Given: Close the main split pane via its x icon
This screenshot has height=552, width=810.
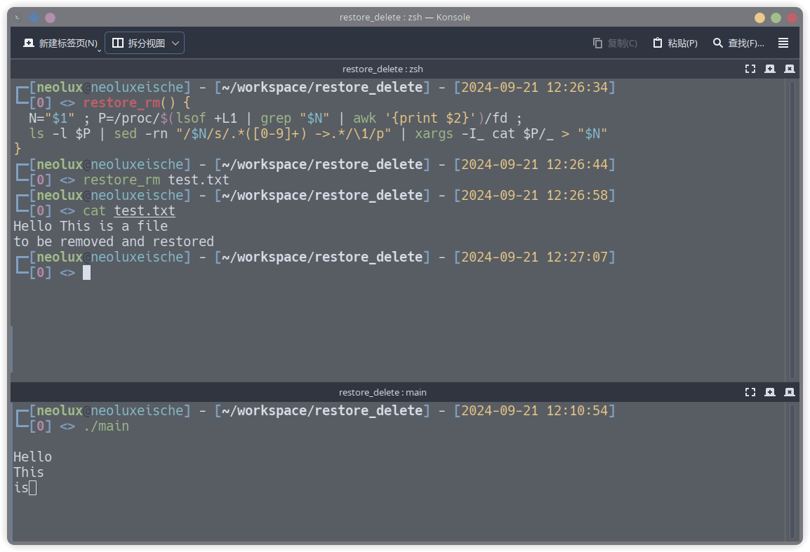Looking at the screenshot, I should coord(790,393).
